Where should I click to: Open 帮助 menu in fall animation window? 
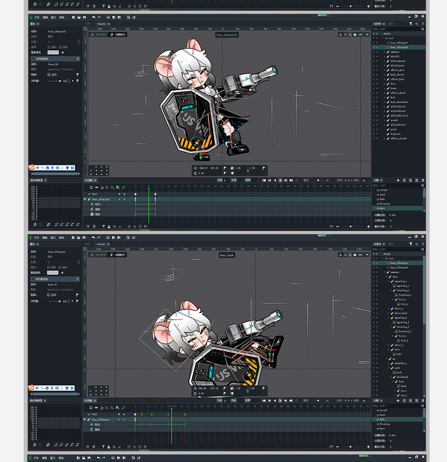(x=61, y=238)
